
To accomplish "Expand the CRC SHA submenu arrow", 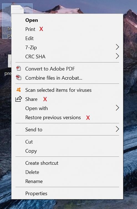I will pos(117,56).
